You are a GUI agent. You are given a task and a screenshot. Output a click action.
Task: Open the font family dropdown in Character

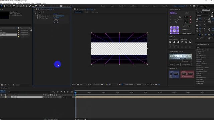tap(203, 13)
